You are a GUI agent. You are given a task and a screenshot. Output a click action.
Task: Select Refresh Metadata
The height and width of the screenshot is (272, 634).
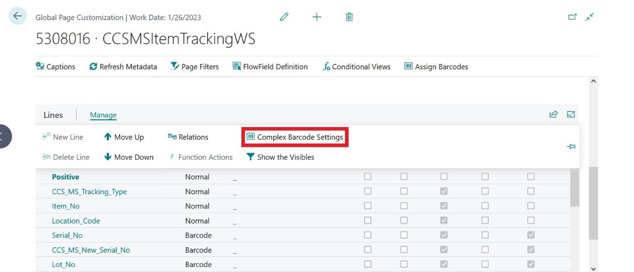123,66
